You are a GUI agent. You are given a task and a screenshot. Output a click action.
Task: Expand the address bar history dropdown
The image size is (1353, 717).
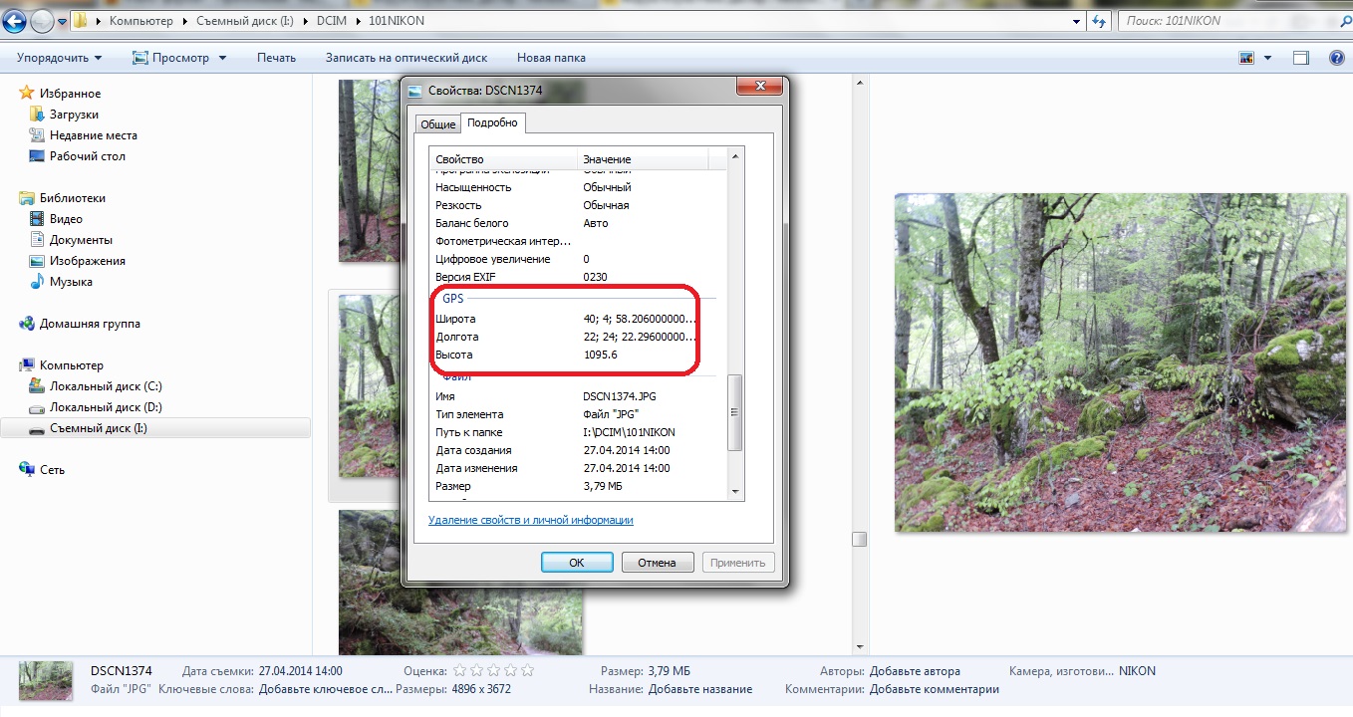pyautogui.click(x=1077, y=21)
